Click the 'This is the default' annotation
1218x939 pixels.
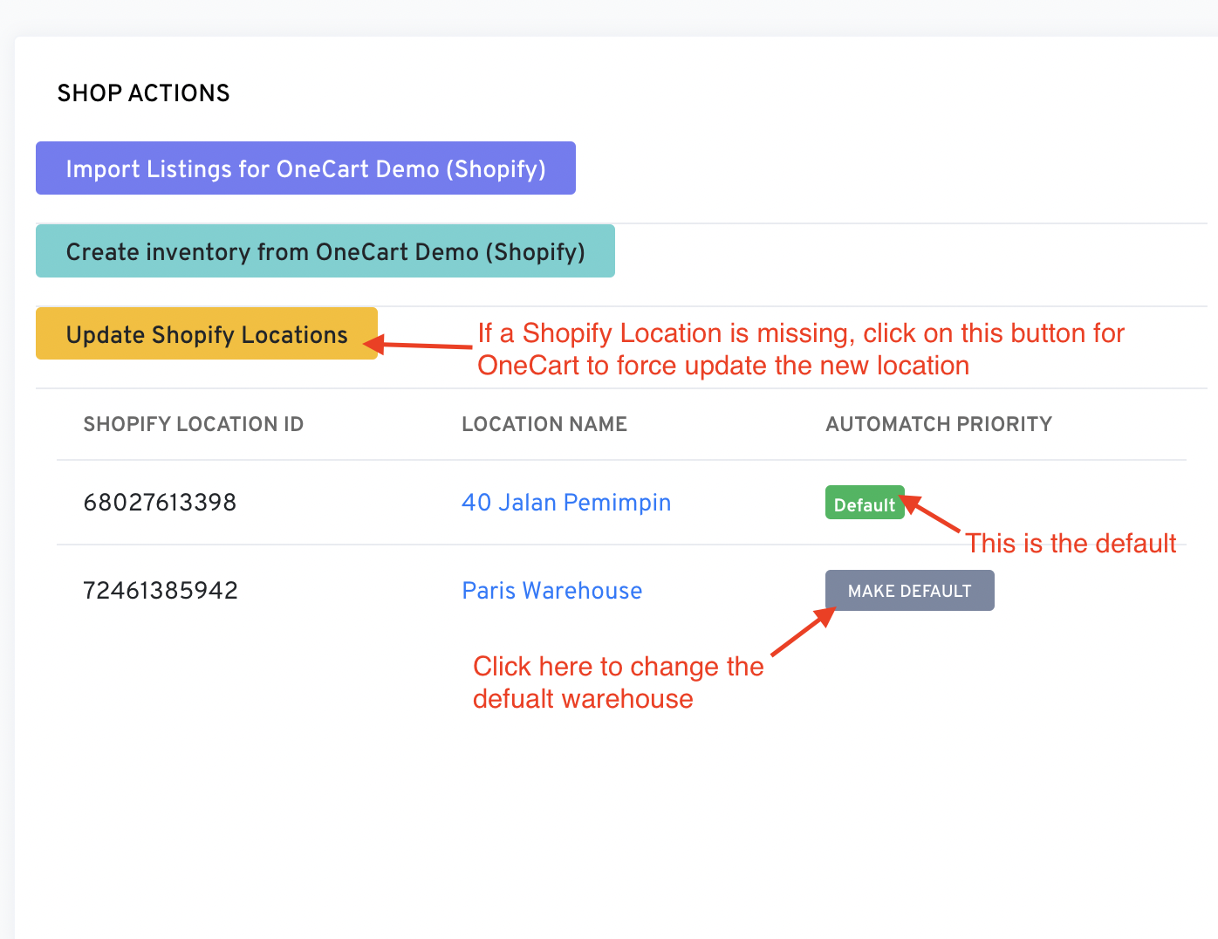coord(1071,544)
